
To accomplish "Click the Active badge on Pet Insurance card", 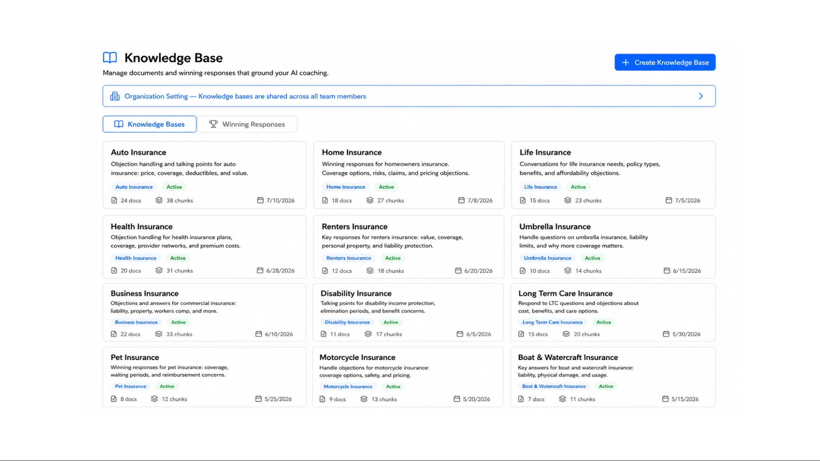I will [167, 386].
